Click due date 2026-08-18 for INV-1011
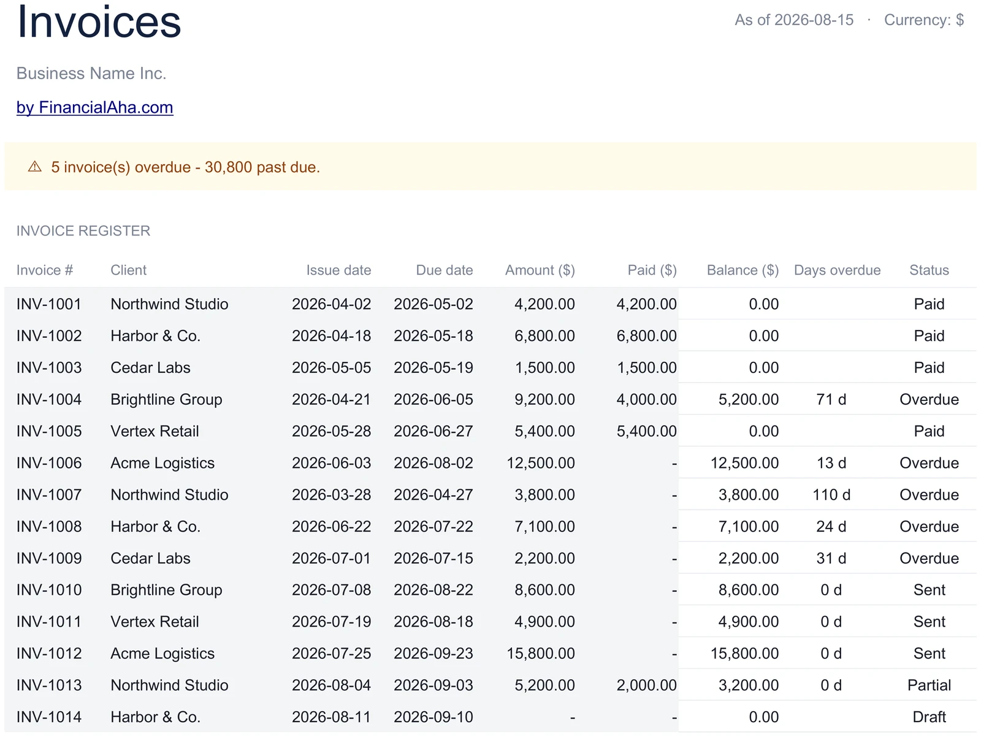 (x=433, y=622)
